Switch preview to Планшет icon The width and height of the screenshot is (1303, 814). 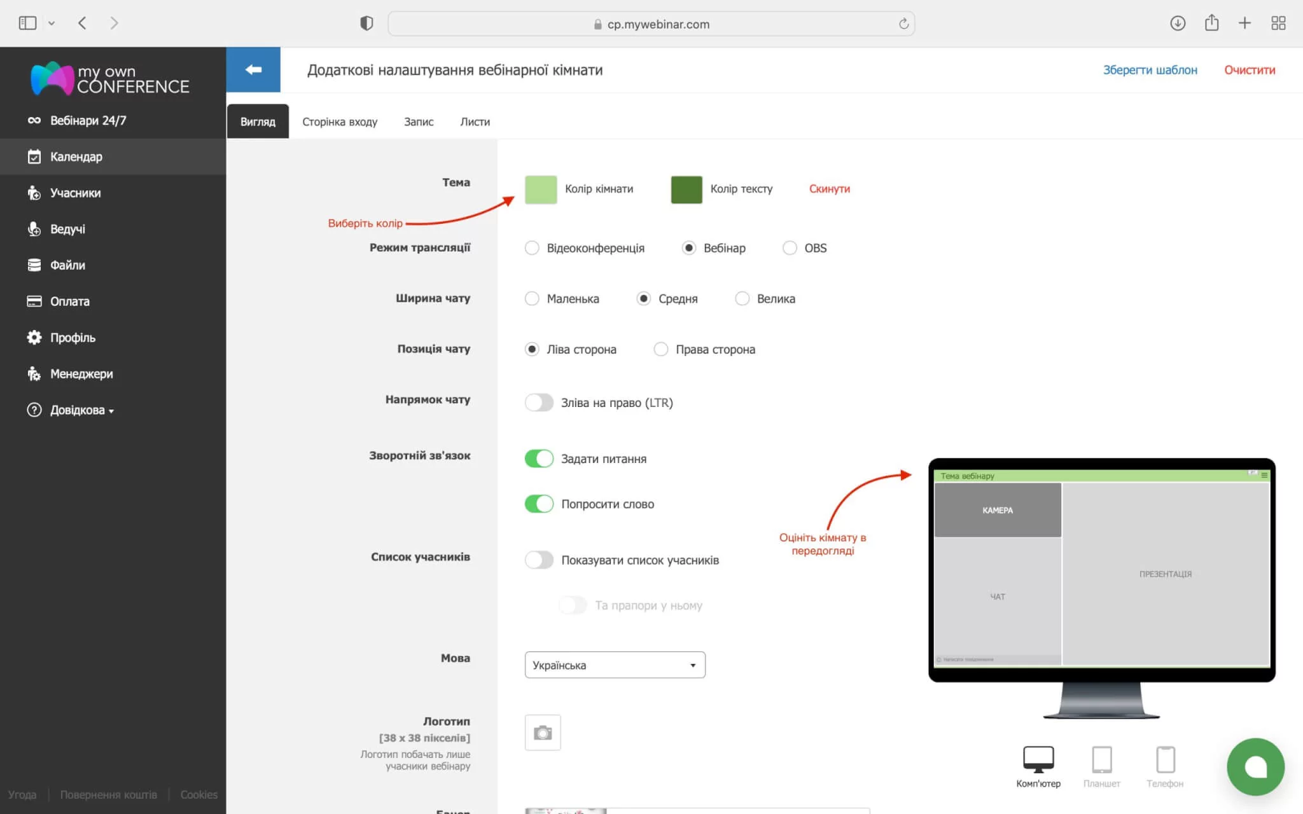coord(1101,759)
